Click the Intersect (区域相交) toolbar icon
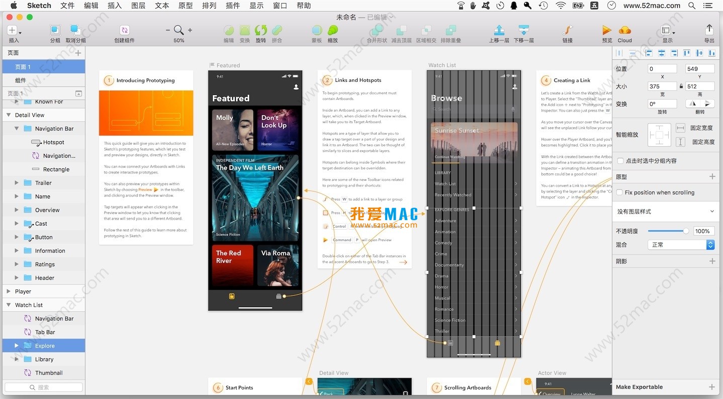 426,31
